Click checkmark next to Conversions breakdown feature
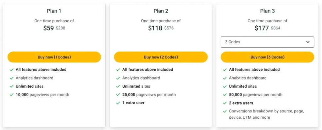Image resolution: width=322 pixels, height=130 pixels. coord(225,111)
